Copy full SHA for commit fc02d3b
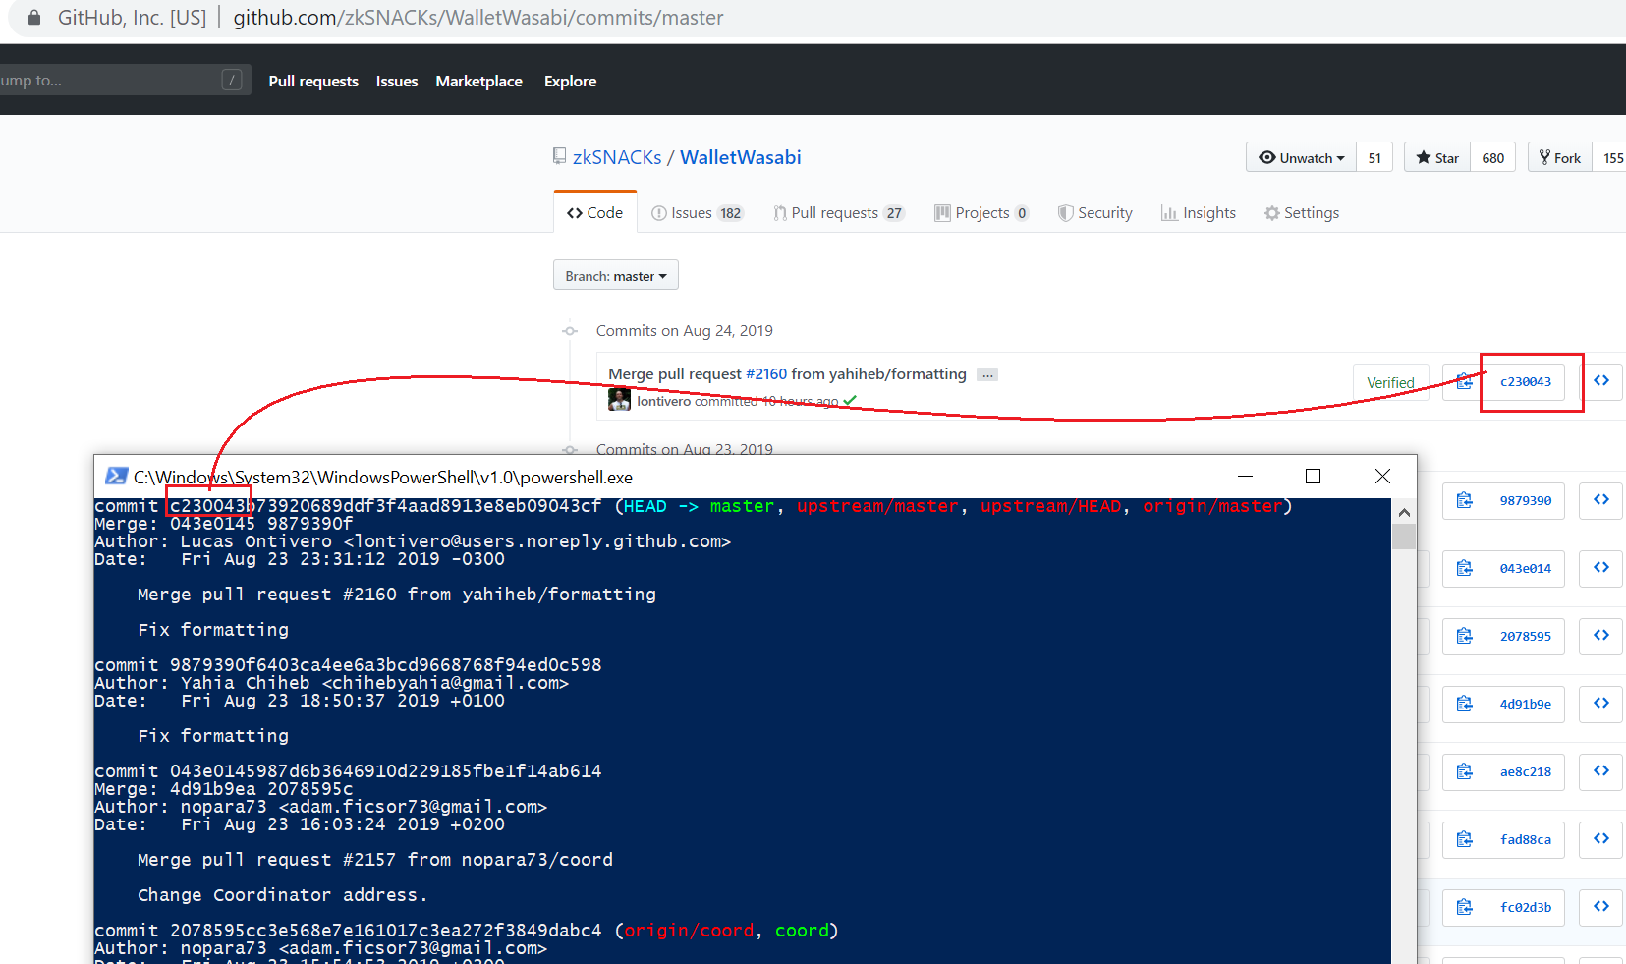The image size is (1626, 964). (x=1464, y=907)
